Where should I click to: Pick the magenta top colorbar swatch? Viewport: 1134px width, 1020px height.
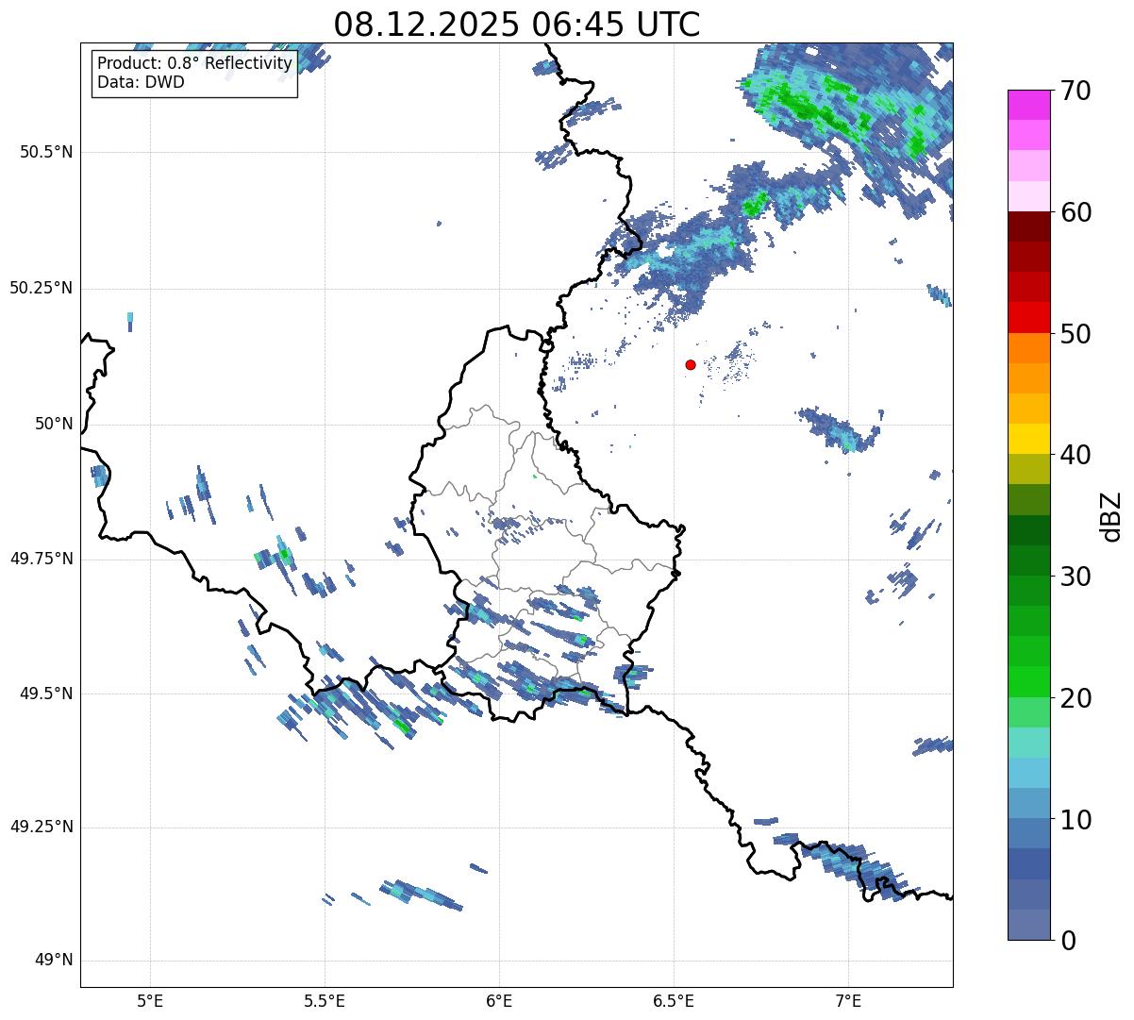click(x=1028, y=105)
